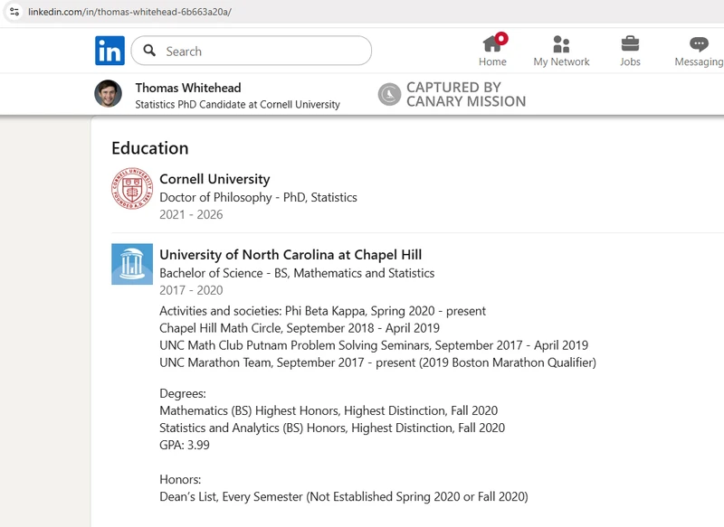Click the search magnifier icon
Image resolution: width=724 pixels, height=527 pixels.
[x=149, y=51]
